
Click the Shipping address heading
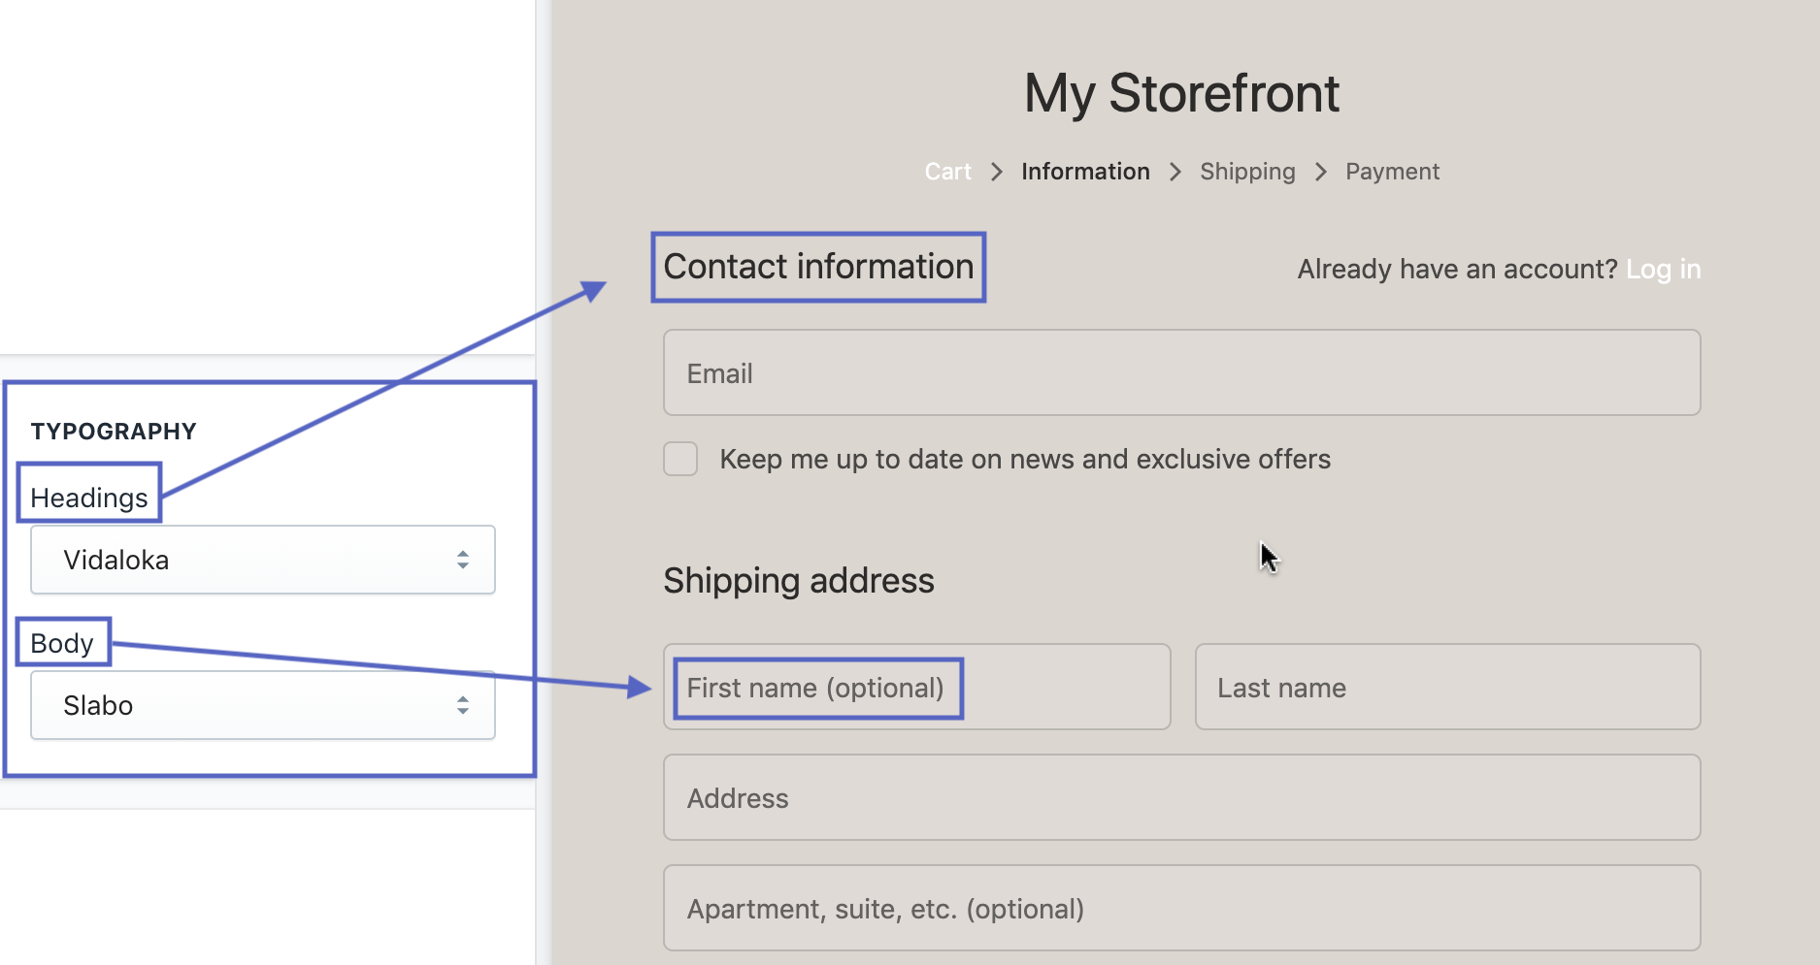pyautogui.click(x=798, y=580)
